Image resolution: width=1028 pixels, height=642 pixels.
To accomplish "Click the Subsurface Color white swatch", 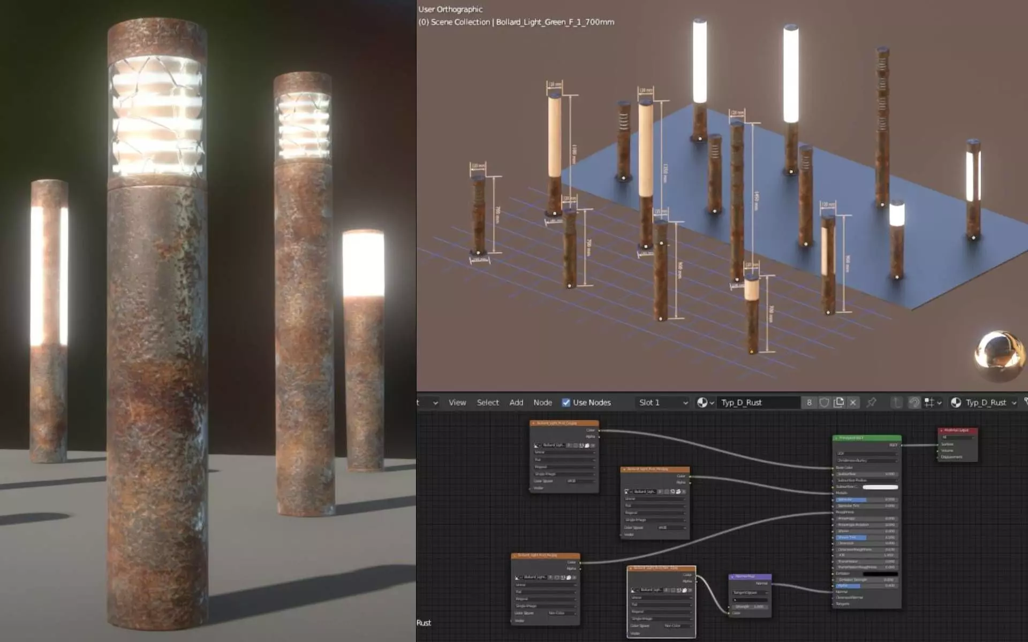I will click(x=880, y=487).
